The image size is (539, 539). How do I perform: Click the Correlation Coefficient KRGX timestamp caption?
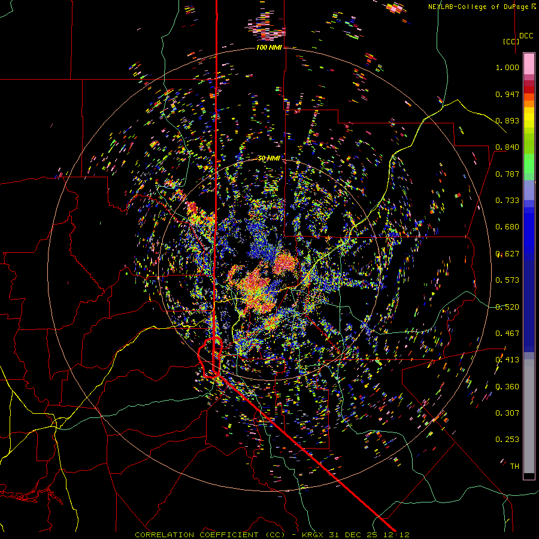[272, 535]
